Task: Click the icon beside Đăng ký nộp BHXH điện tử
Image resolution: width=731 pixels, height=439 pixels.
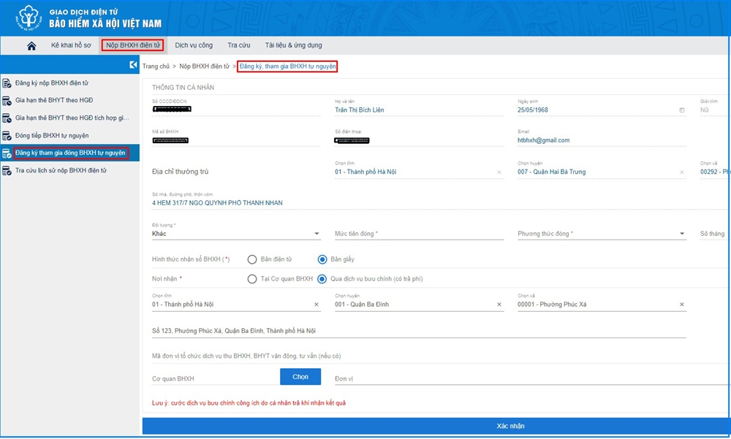Action: pos(7,83)
